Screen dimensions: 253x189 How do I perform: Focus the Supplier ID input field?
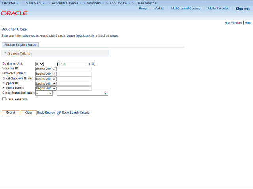(74, 83)
